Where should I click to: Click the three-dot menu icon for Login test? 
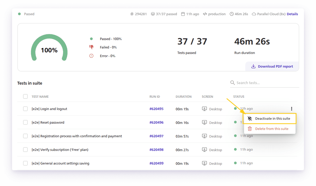(x=291, y=109)
